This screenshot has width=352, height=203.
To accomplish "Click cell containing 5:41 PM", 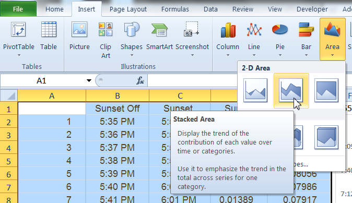I will pyautogui.click(x=118, y=198).
